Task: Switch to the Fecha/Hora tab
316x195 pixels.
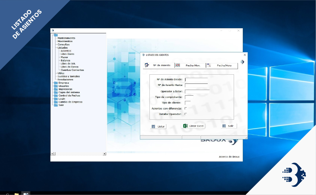Action: coord(222,66)
